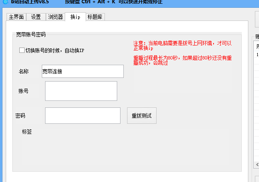Click the 名称 label
Viewport: 259px width, 182px height.
[24, 71]
